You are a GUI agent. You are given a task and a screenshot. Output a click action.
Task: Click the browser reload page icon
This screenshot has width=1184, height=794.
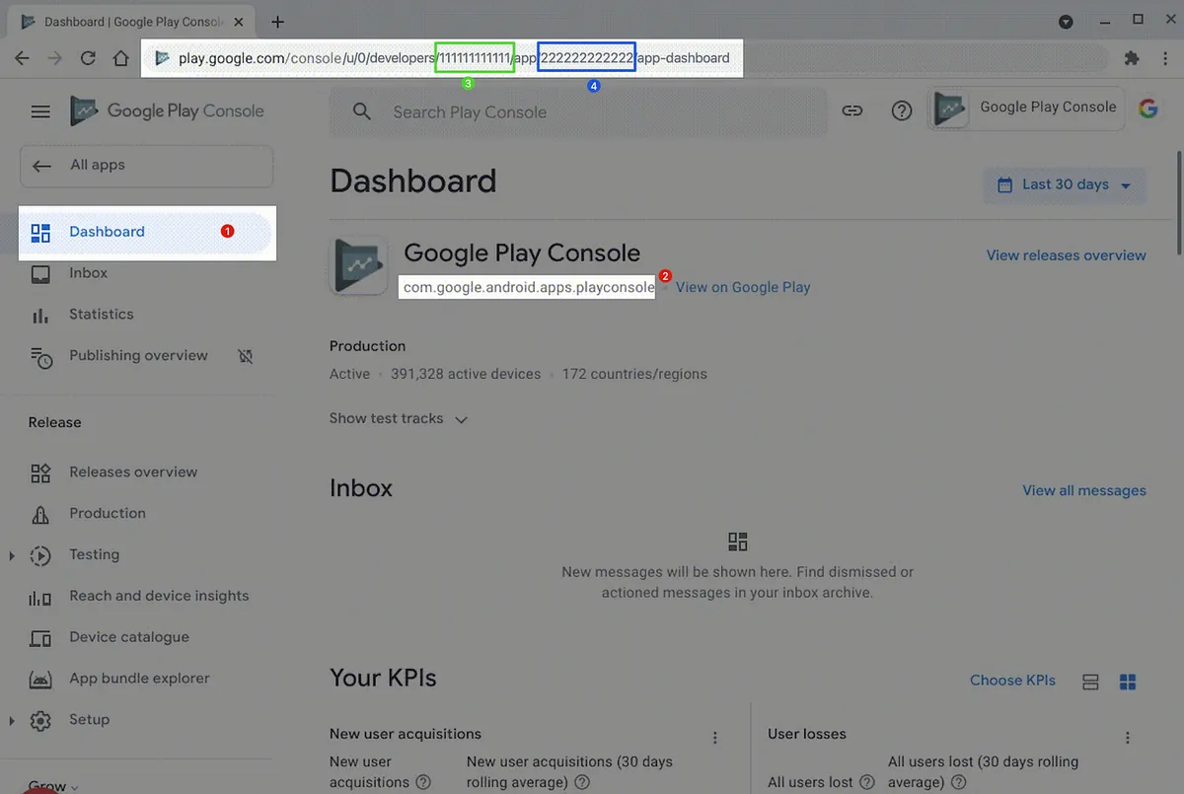(88, 58)
